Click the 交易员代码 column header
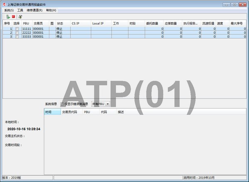 (71, 112)
